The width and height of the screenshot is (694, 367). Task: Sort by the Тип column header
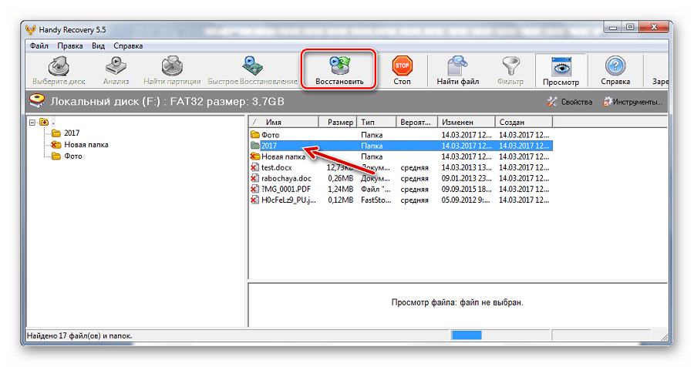(376, 122)
